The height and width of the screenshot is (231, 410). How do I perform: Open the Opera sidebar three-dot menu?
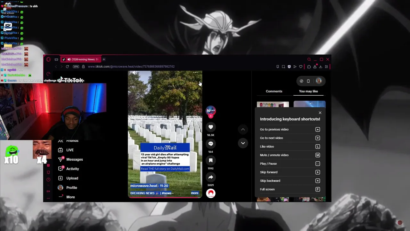[x=48, y=198]
